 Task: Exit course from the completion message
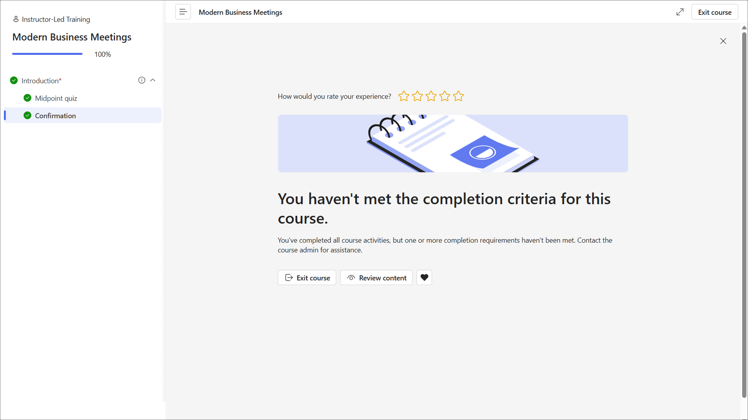[307, 278]
